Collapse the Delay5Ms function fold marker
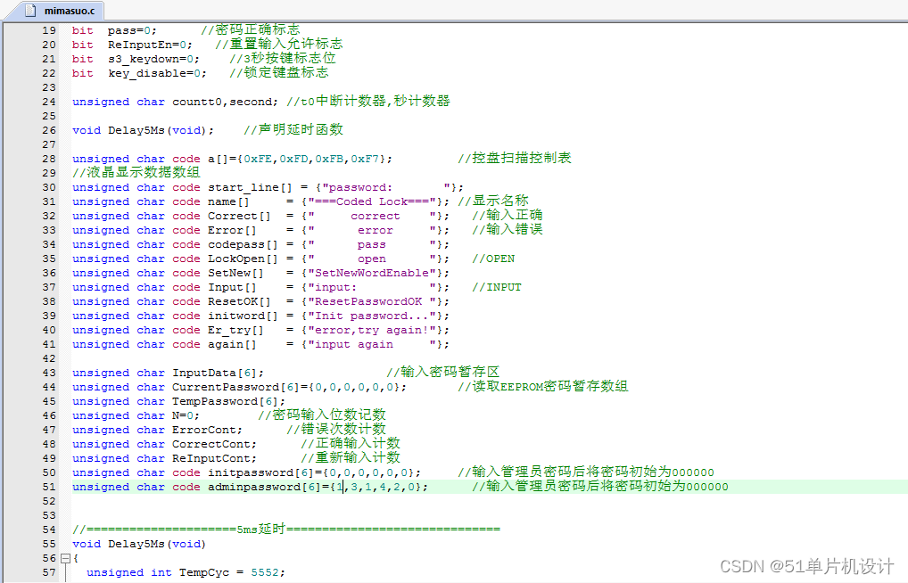Image resolution: width=908 pixels, height=583 pixels. (65, 559)
